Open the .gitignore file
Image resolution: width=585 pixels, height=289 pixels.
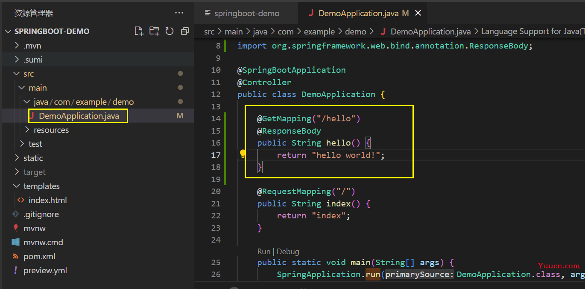(x=41, y=214)
